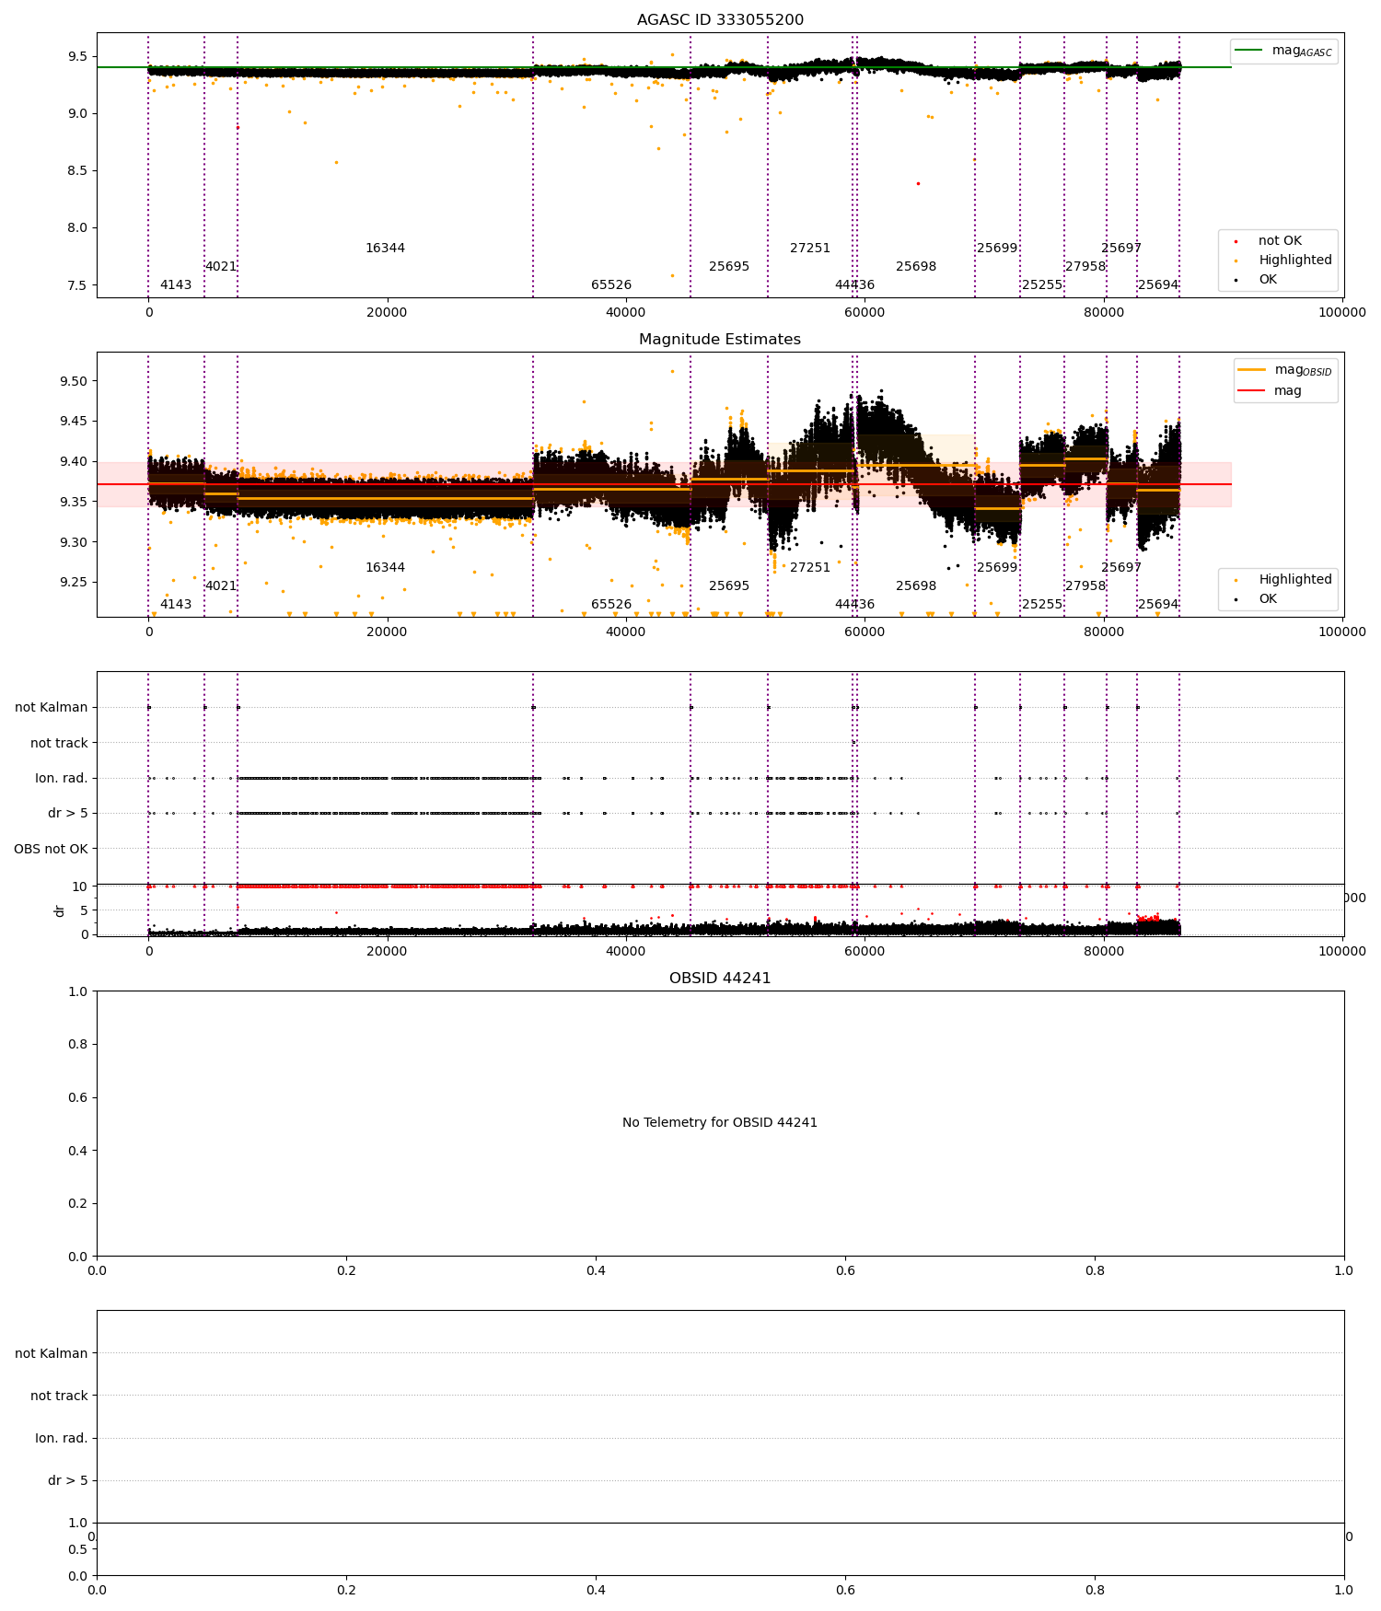Click the 7.5 y-axis tick label
The width and height of the screenshot is (1381, 1611).
(x=75, y=284)
